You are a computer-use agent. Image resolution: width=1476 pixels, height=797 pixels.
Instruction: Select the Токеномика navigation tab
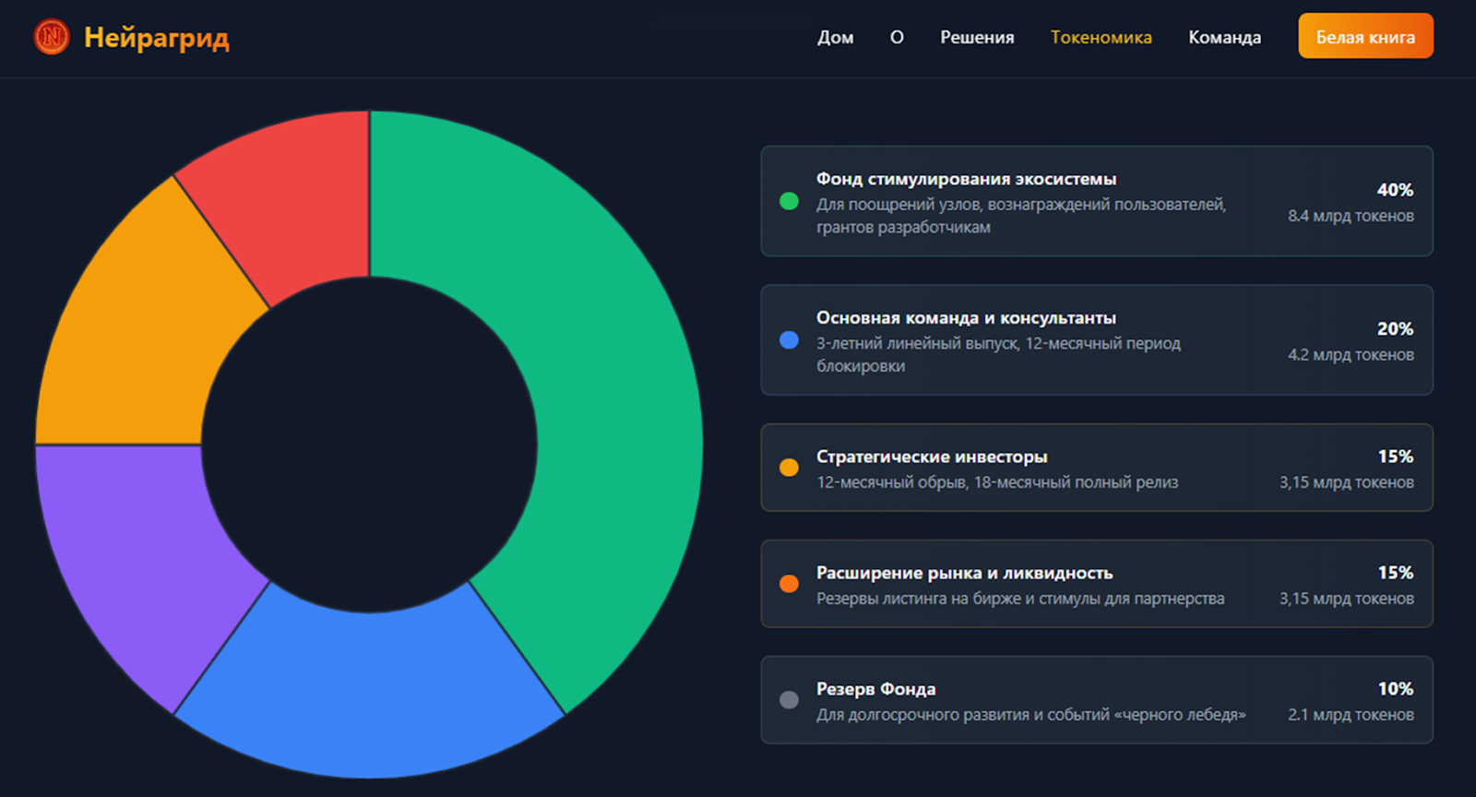[1101, 38]
